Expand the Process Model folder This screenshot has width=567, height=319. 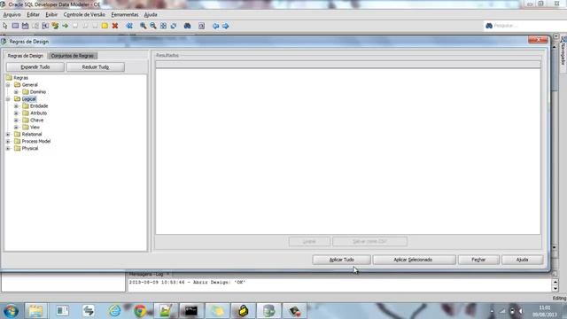click(8, 141)
